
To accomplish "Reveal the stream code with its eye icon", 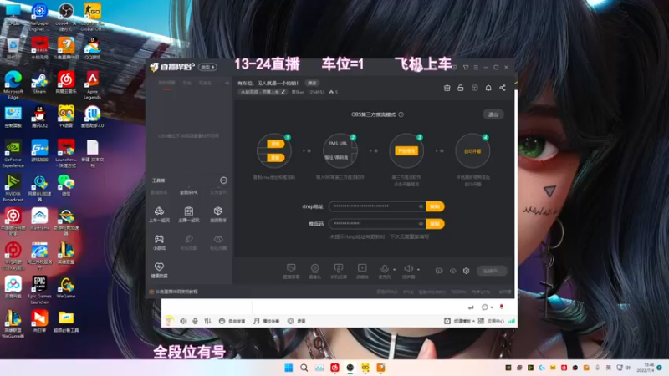I will 421,224.
